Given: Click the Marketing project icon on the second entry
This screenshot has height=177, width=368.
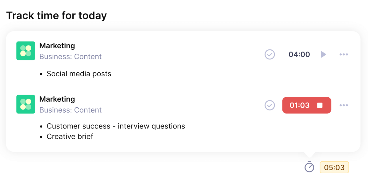Looking at the screenshot, I should 26,104.
